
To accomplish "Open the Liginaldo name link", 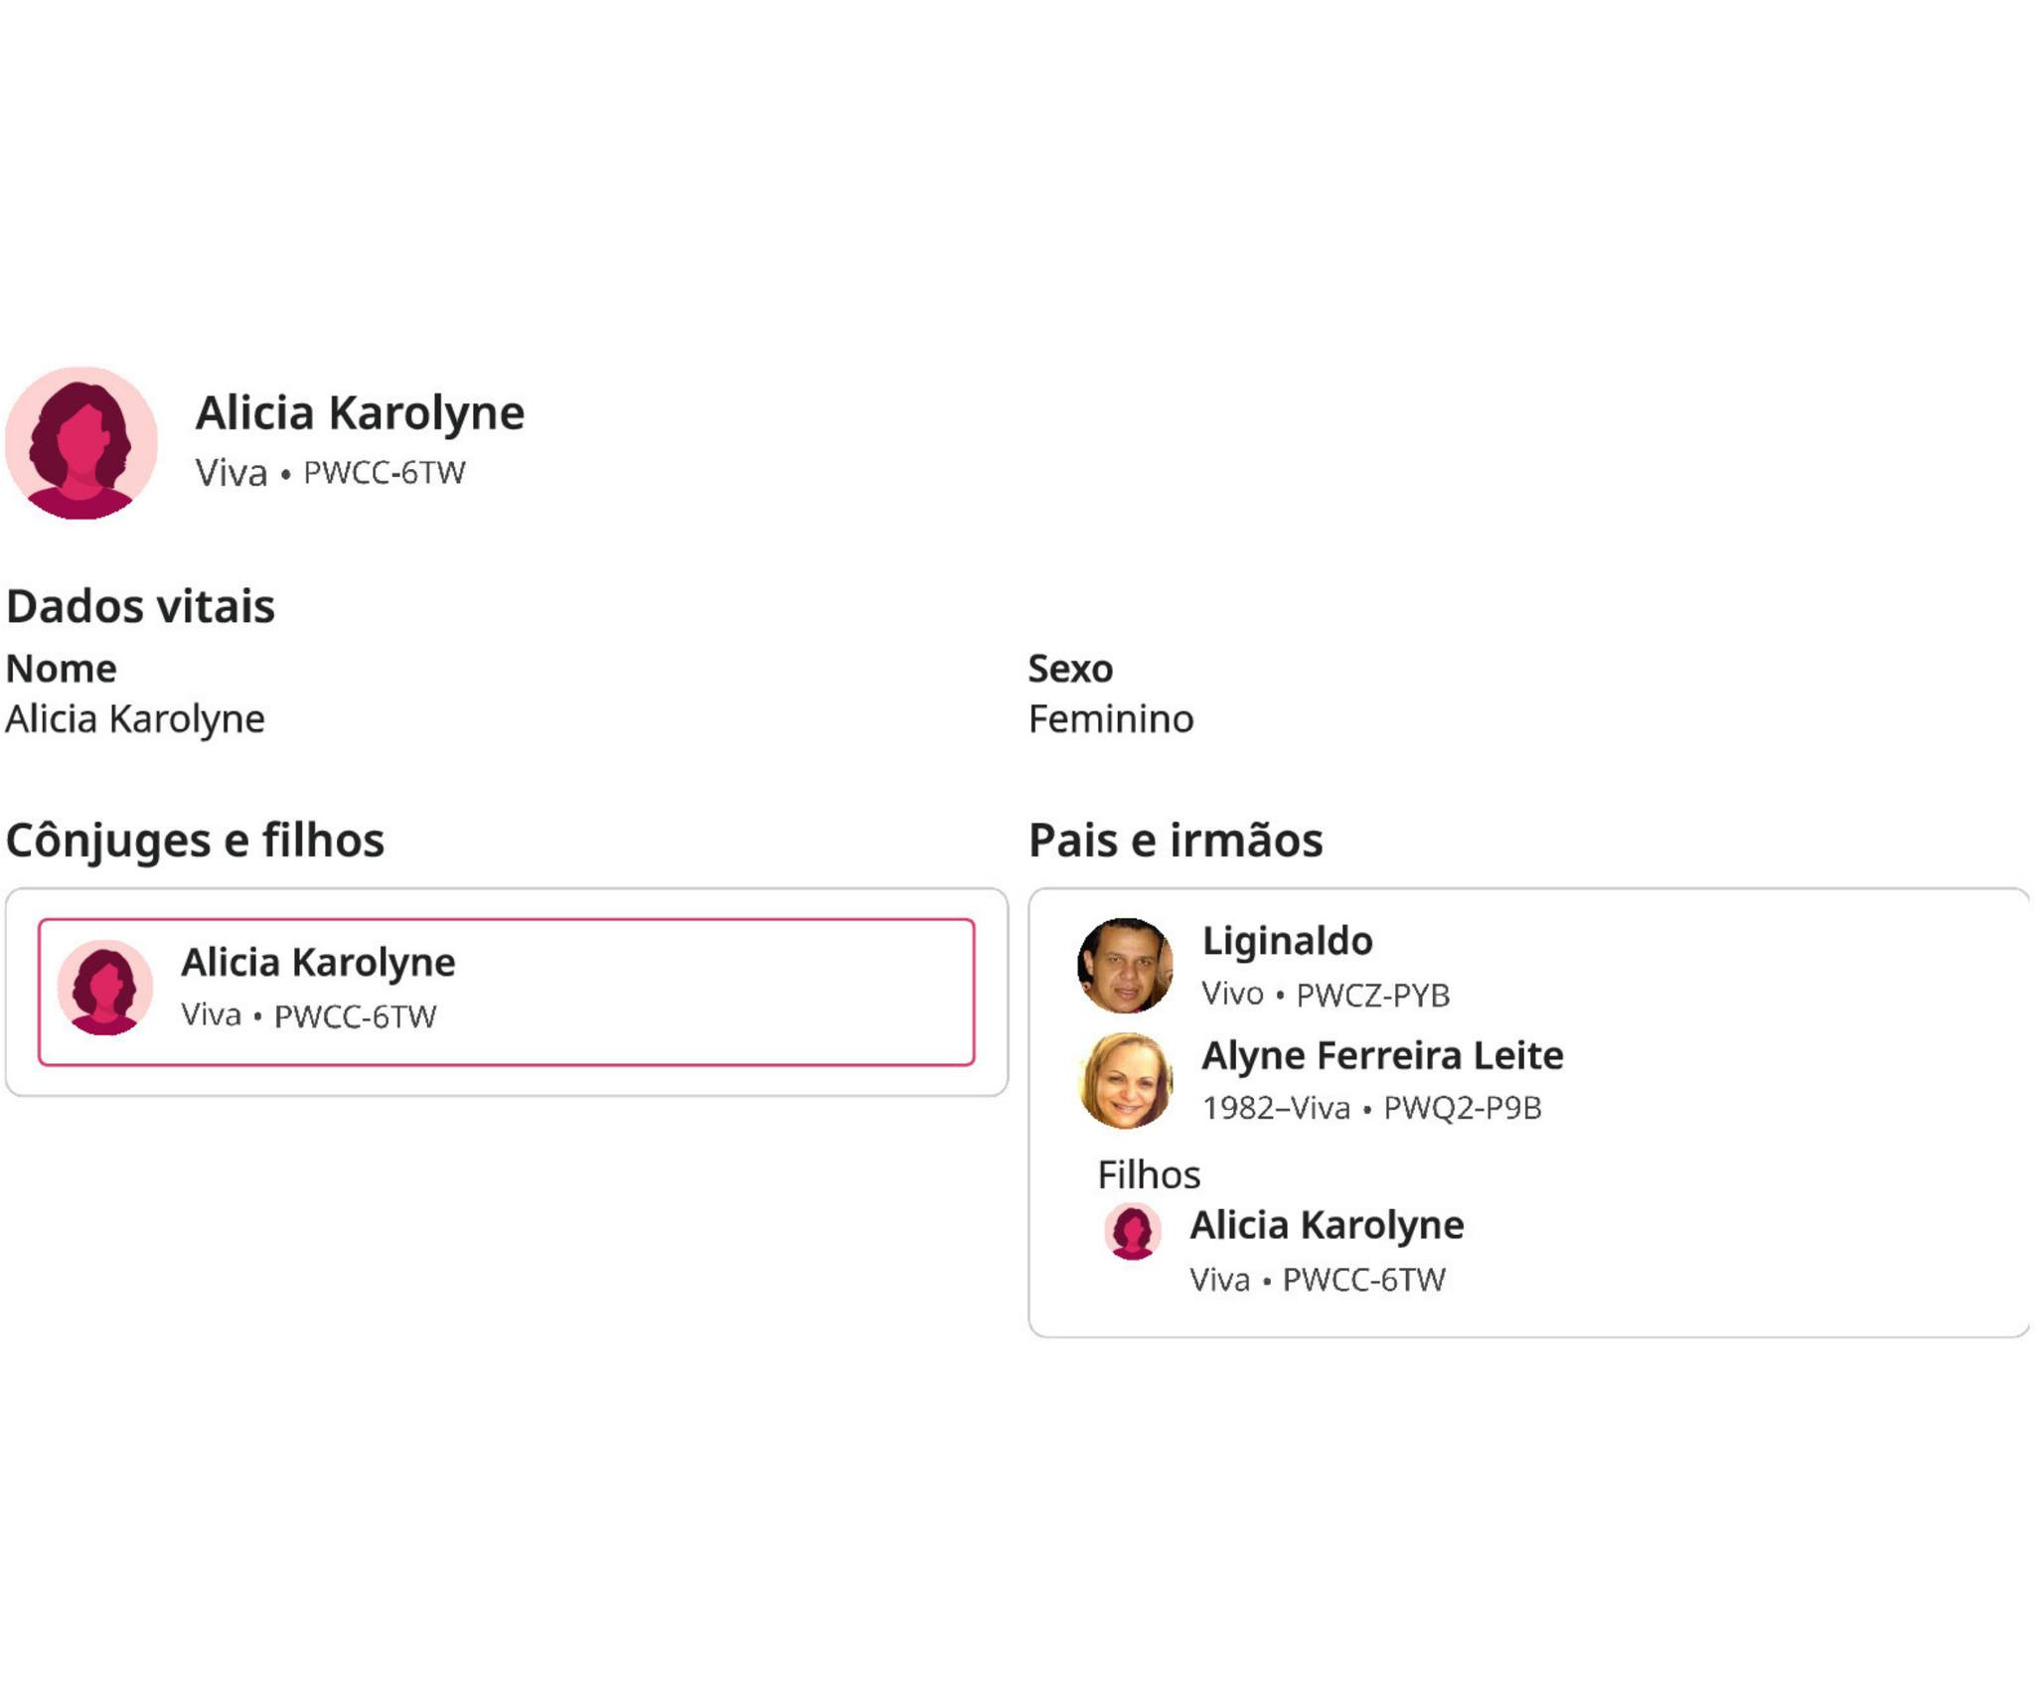I will [1287, 940].
